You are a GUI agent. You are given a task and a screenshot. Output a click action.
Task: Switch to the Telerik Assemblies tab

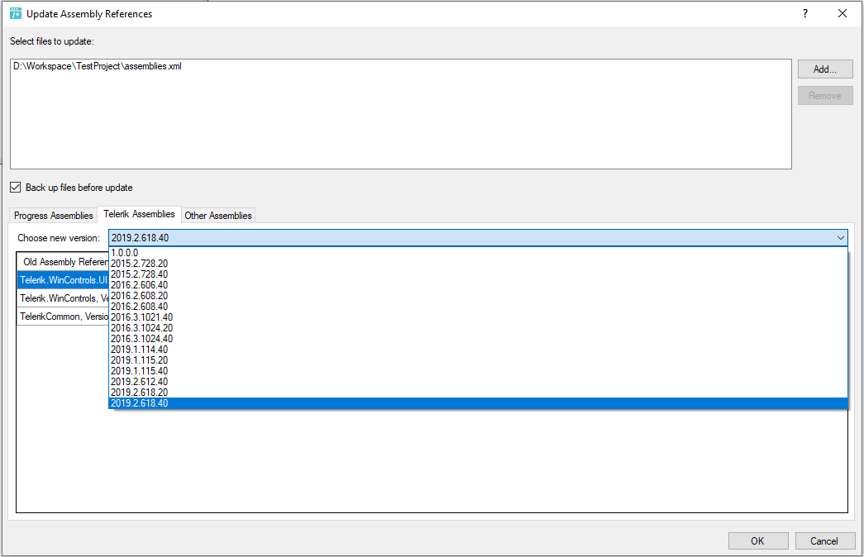click(140, 214)
